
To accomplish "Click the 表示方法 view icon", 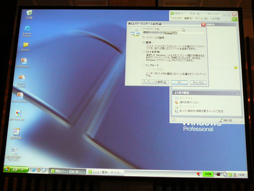I will pyautogui.click(x=176, y=98).
